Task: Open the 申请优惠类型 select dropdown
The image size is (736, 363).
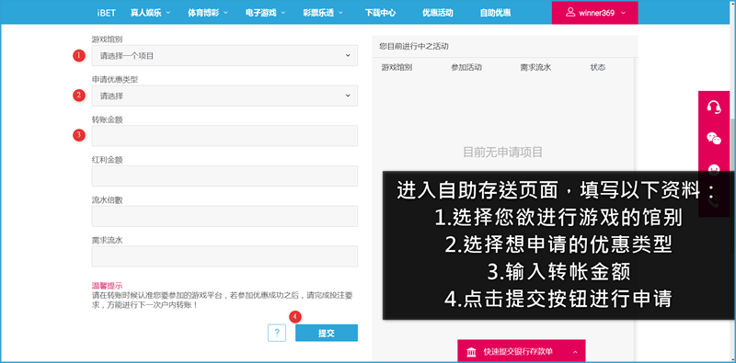Action: pos(224,96)
